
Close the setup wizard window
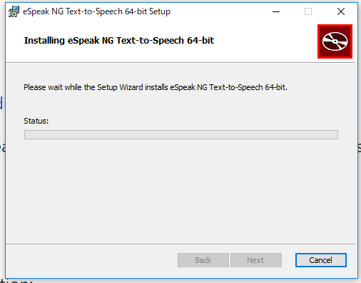point(341,11)
